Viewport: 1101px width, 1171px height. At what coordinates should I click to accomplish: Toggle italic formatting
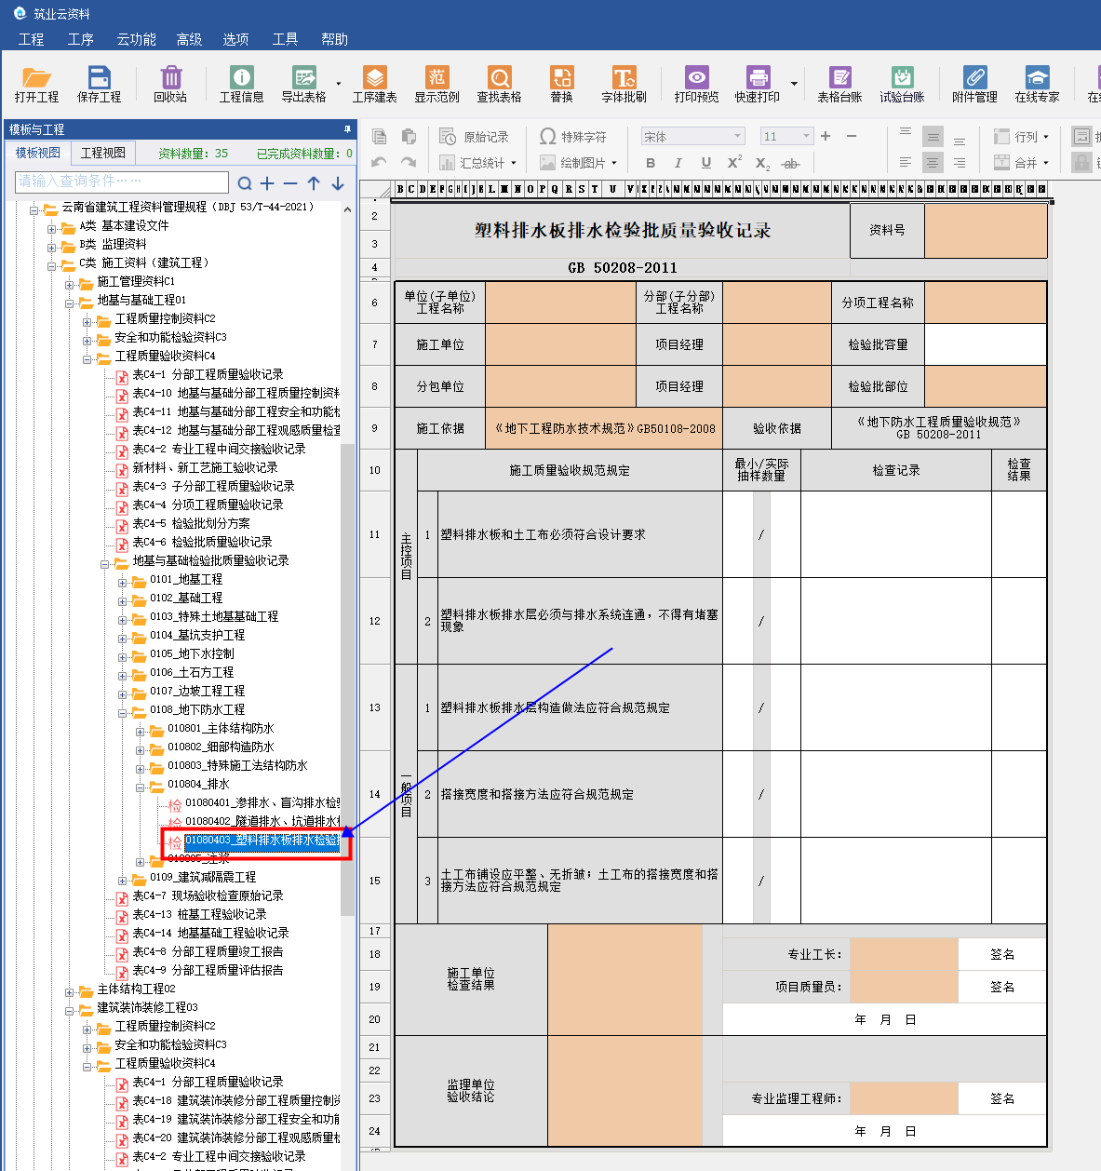coord(678,163)
